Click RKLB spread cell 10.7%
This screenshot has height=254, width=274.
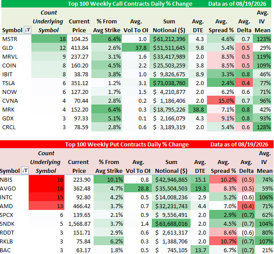(223, 241)
